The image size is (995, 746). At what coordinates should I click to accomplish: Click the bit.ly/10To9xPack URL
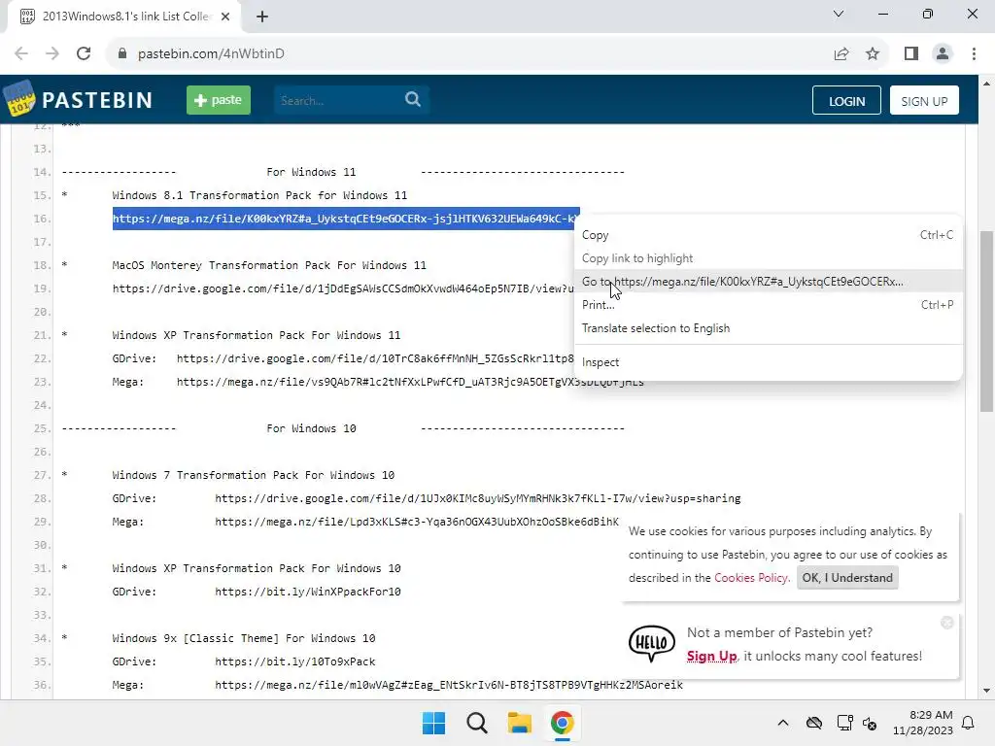[x=295, y=661]
